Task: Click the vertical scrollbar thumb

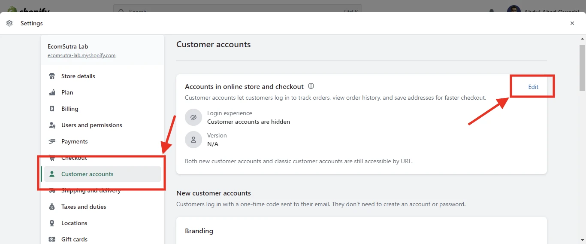Action: pyautogui.click(x=582, y=68)
